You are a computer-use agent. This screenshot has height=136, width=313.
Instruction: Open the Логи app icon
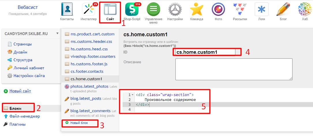[x=262, y=10]
